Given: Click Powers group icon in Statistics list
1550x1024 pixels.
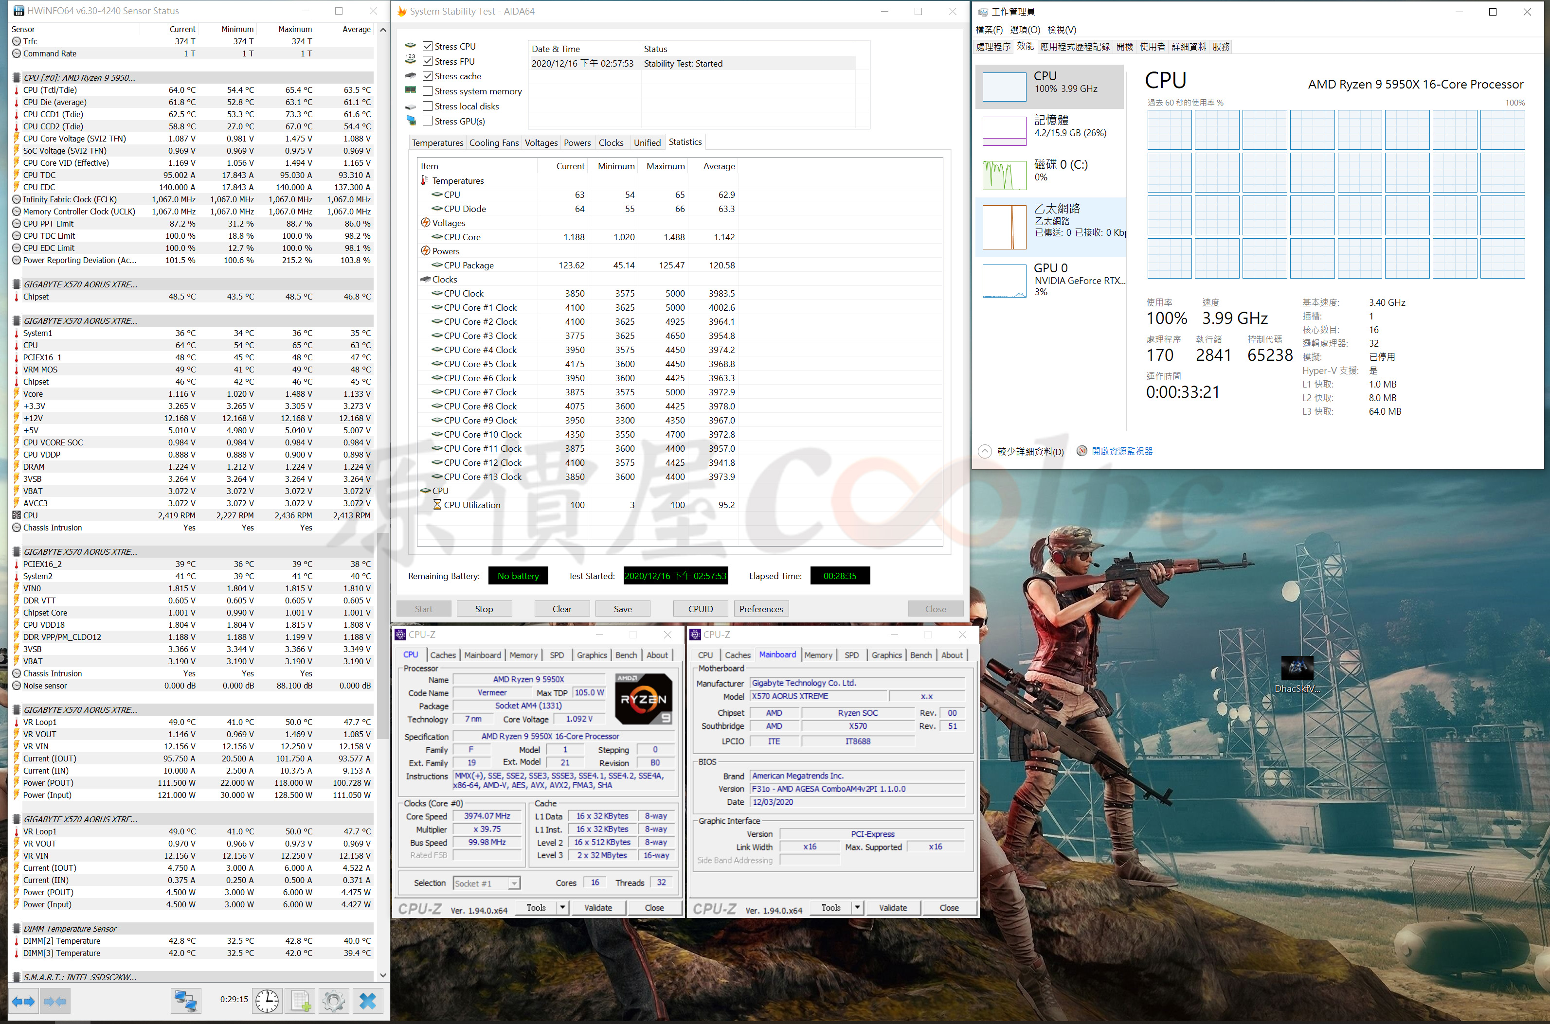Looking at the screenshot, I should (425, 251).
